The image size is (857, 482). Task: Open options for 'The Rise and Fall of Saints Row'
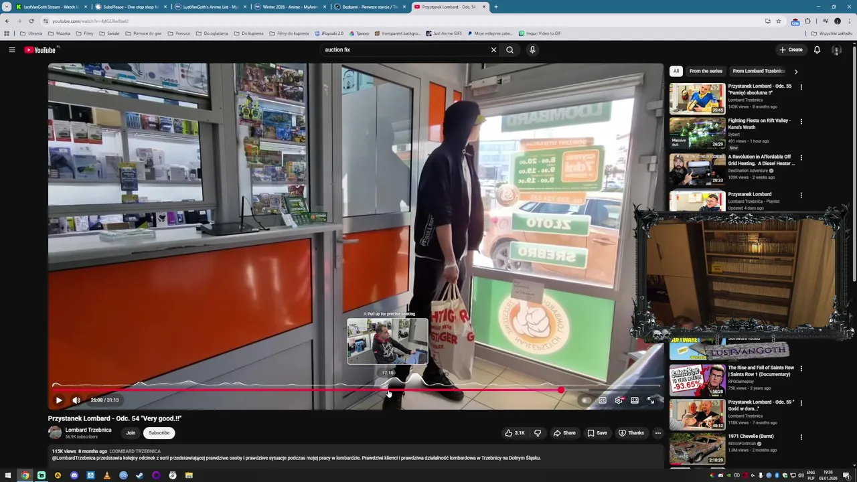click(801, 369)
